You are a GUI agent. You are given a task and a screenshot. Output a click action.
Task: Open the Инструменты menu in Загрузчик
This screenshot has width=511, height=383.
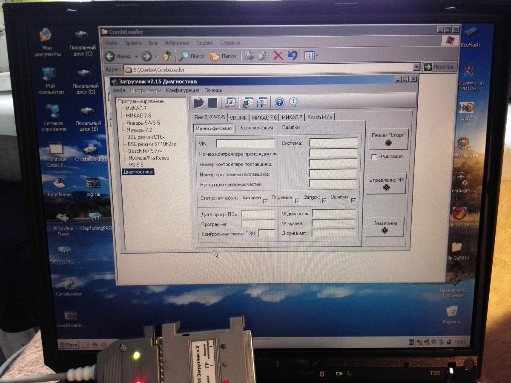pyautogui.click(x=145, y=90)
